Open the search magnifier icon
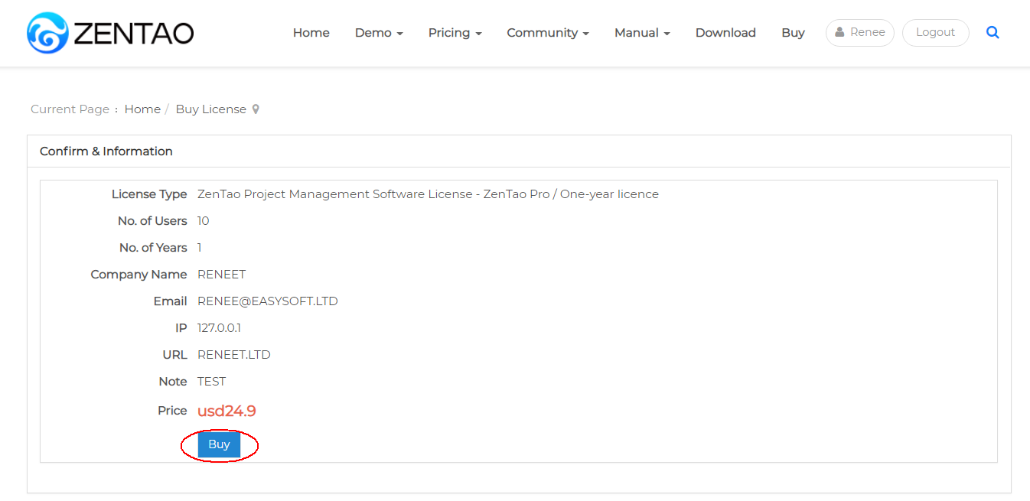Image resolution: width=1030 pixels, height=501 pixels. click(993, 33)
